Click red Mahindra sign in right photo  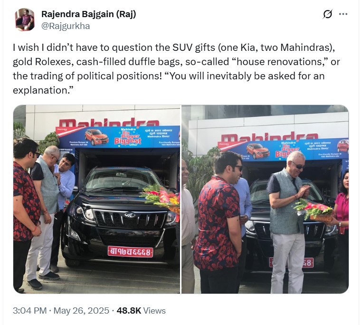click(x=269, y=137)
